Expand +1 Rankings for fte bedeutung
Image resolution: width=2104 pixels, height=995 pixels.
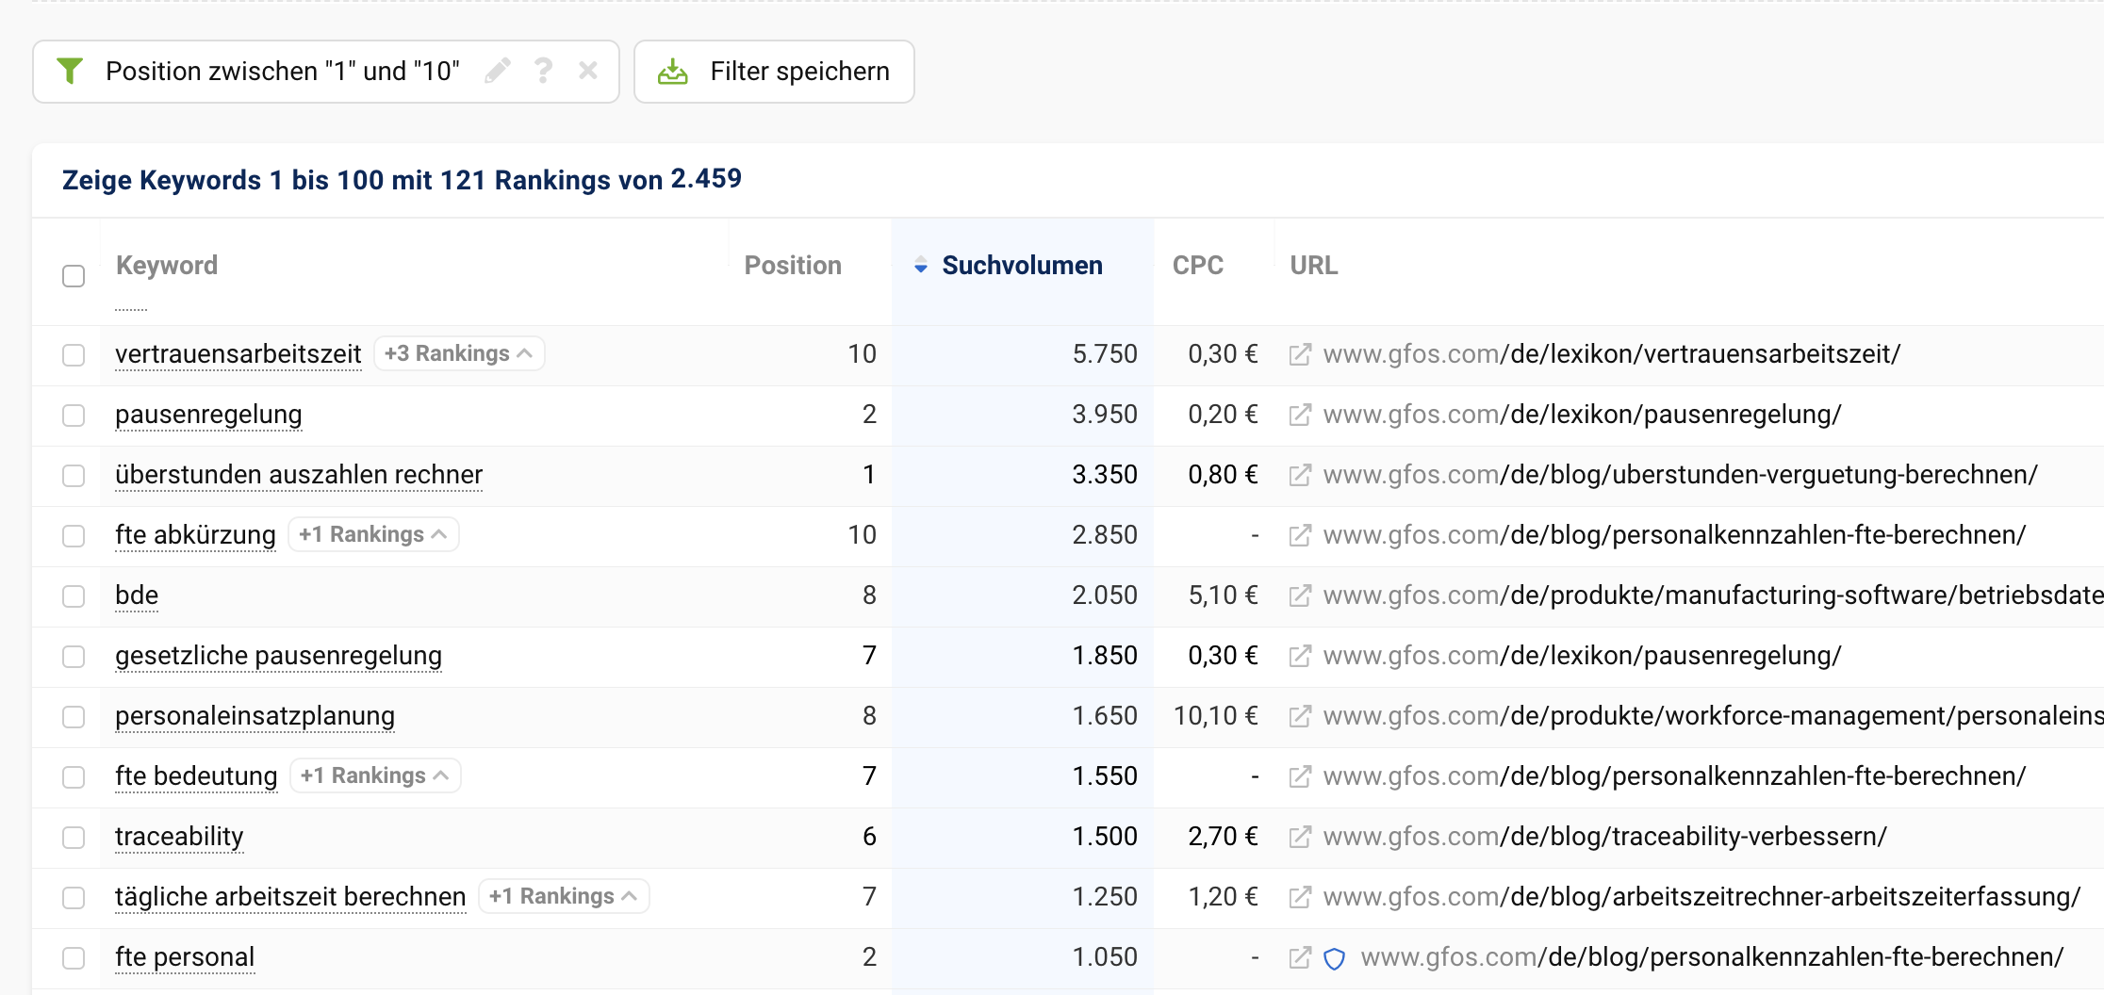point(375,775)
